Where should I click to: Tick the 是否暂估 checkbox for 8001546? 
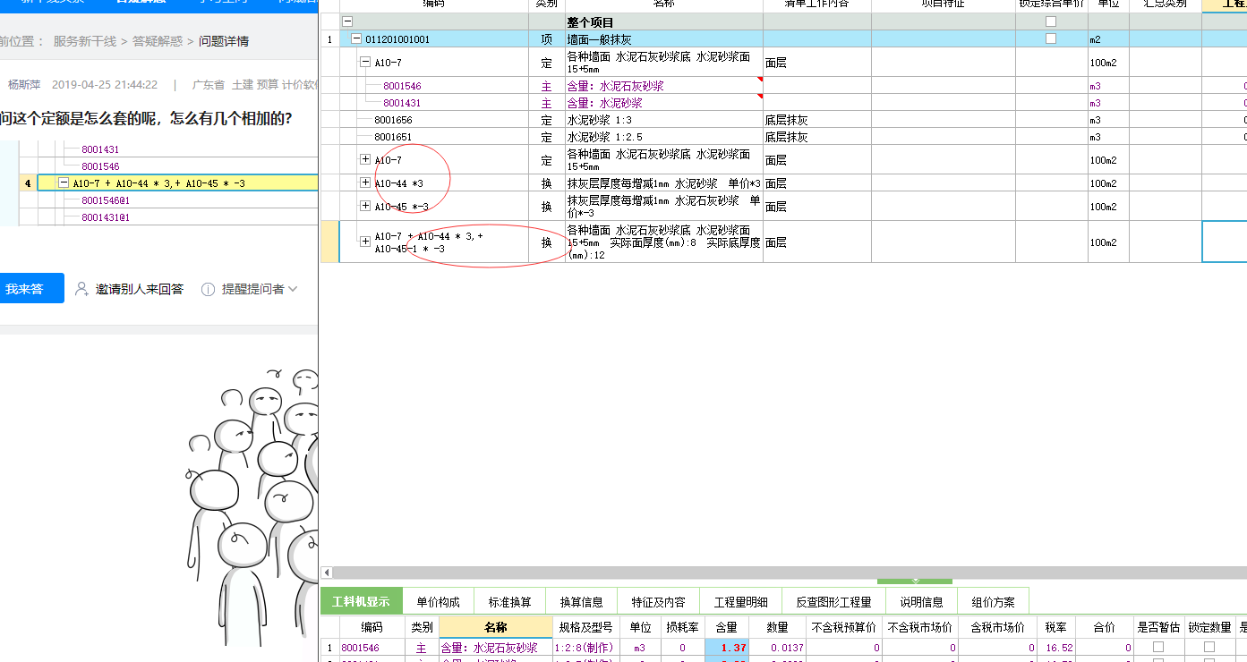(1158, 647)
